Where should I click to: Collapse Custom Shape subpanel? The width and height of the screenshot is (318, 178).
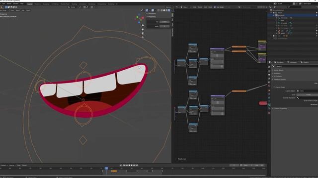279,87
